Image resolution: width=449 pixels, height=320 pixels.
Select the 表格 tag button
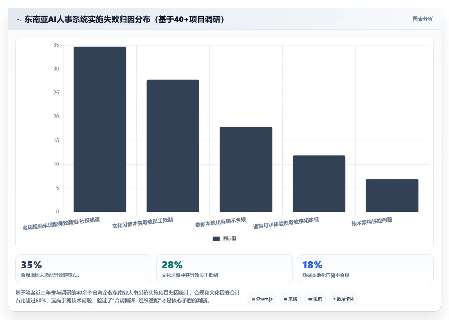coord(290,299)
